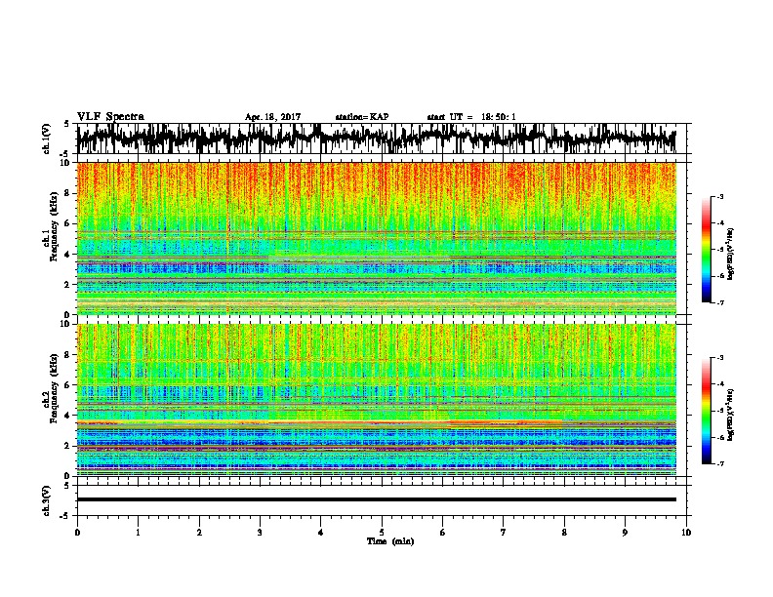Click the "VLF Spectra" plot title
The height and width of the screenshot is (597, 773).
[x=110, y=117]
